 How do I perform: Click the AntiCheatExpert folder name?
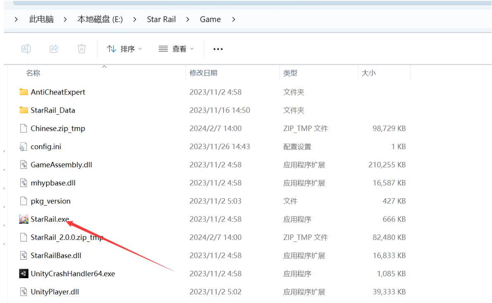58,92
